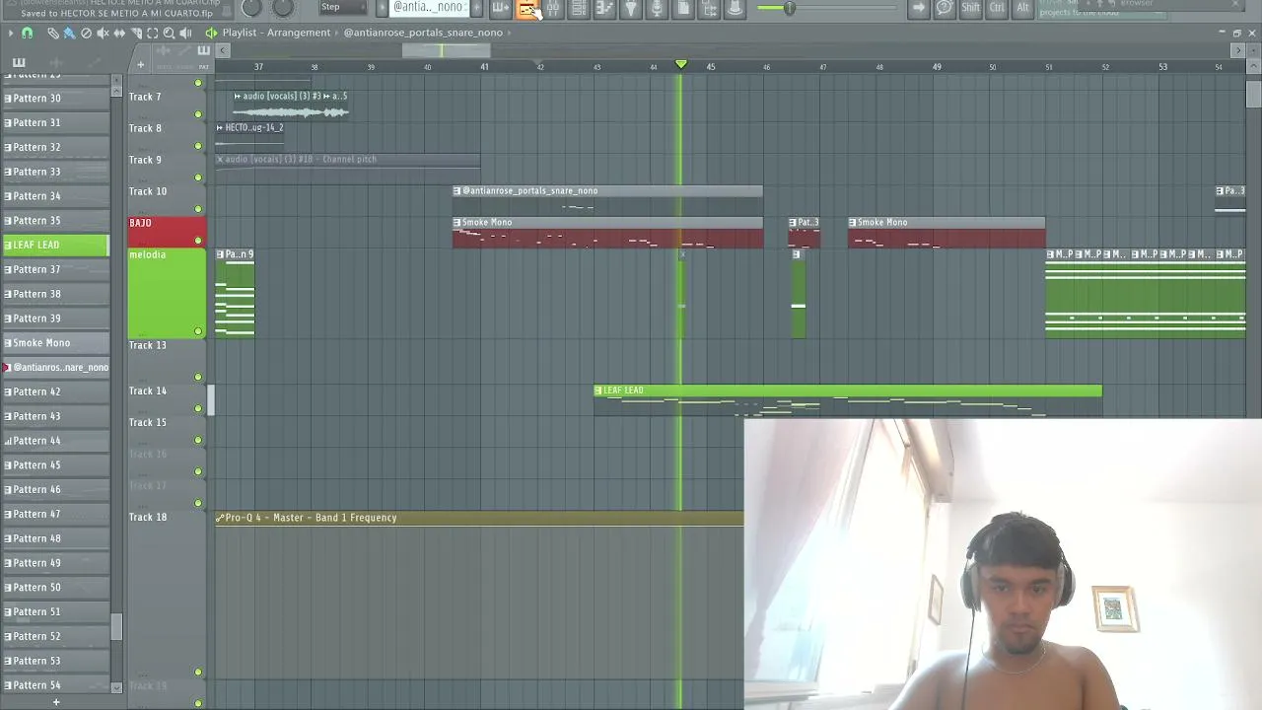
Task: Choose the Select marquee tool
Action: [153, 33]
